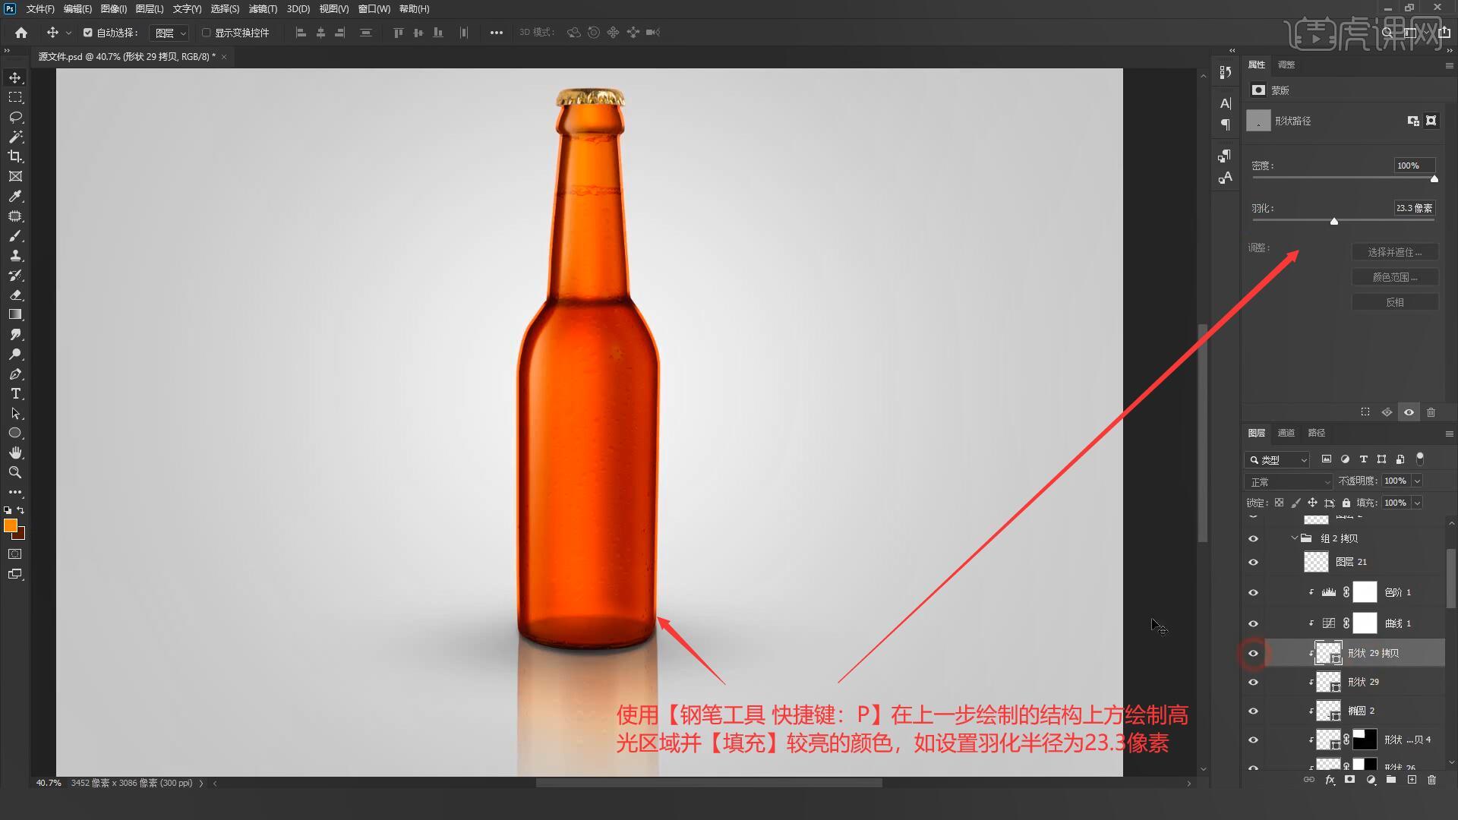Click the Hand tool

coord(15,453)
